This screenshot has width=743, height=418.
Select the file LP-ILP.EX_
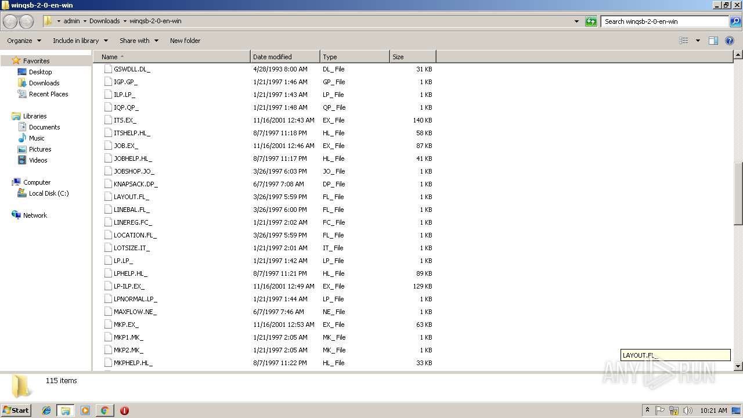tap(129, 286)
